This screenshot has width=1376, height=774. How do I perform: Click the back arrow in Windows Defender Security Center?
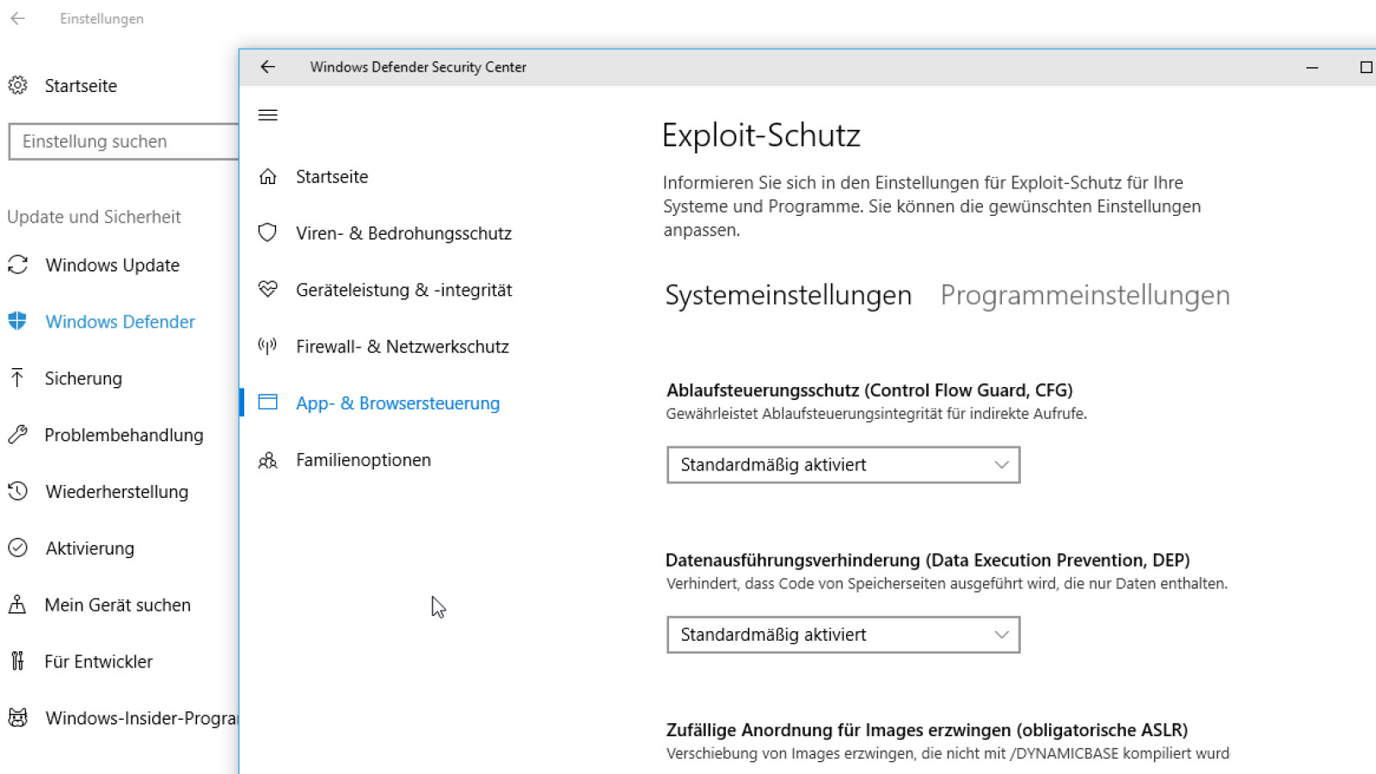tap(267, 67)
